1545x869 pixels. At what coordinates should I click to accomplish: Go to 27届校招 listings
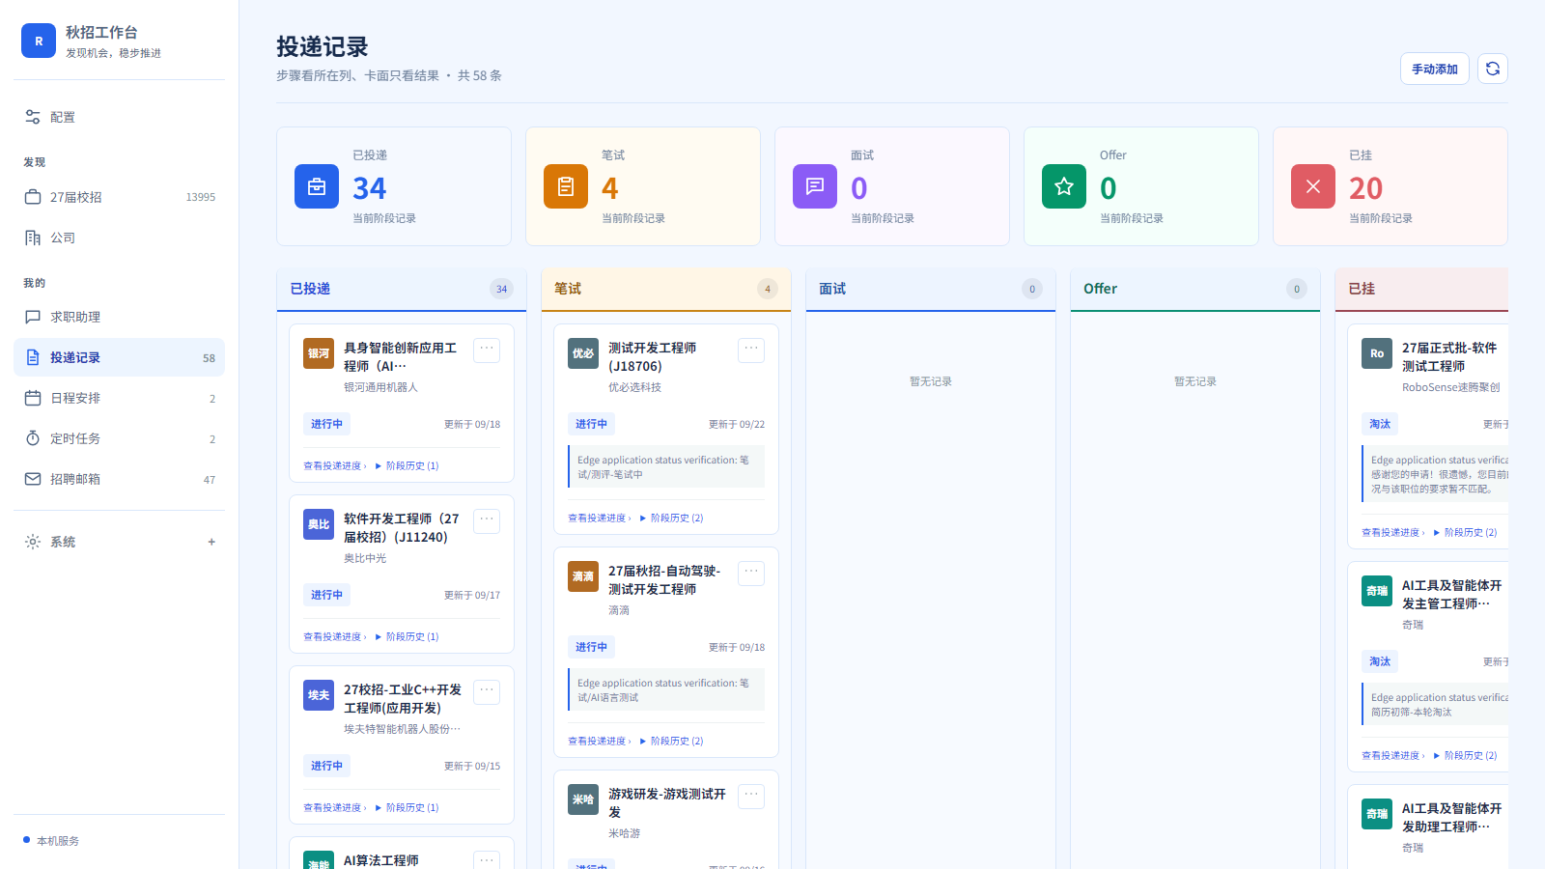click(x=119, y=197)
